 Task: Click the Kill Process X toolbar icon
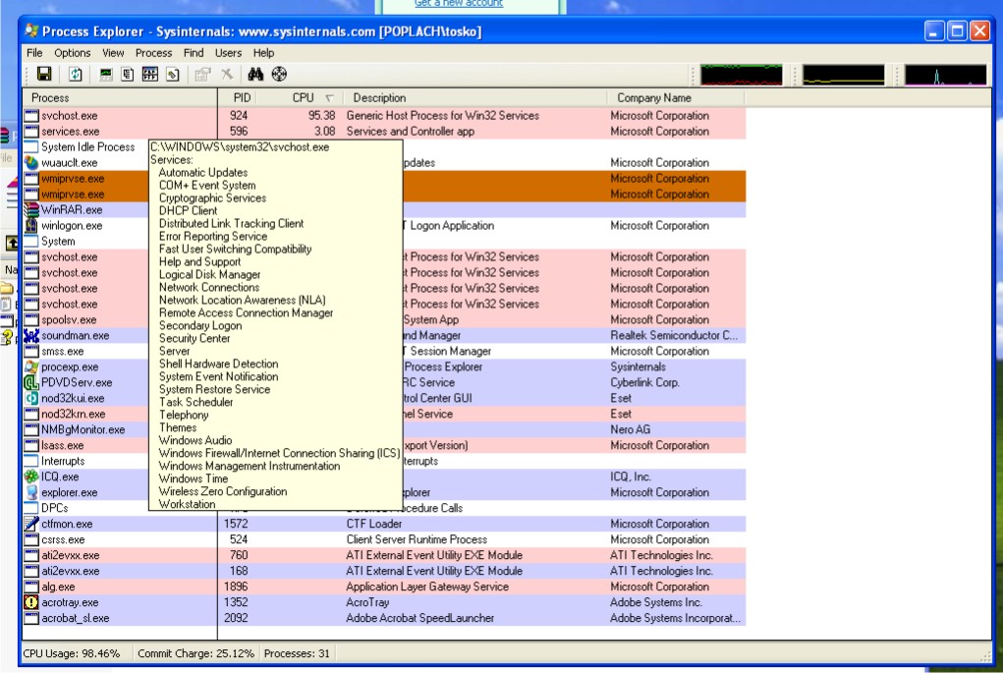(227, 75)
